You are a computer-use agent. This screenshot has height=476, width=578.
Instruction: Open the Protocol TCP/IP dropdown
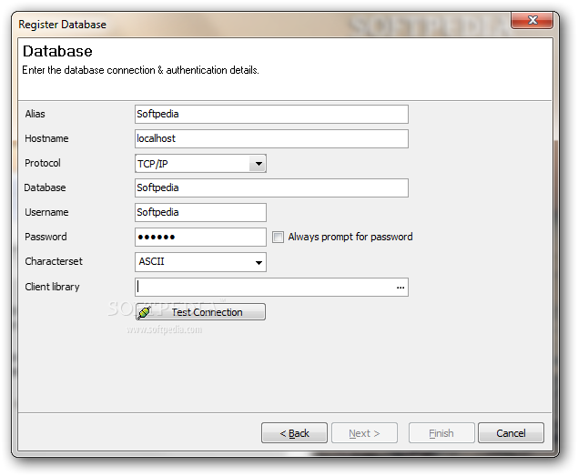coord(258,164)
